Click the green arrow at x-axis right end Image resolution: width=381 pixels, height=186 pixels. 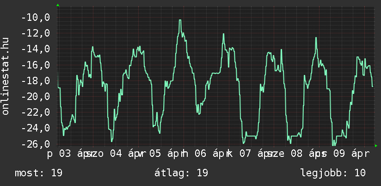tap(376, 146)
